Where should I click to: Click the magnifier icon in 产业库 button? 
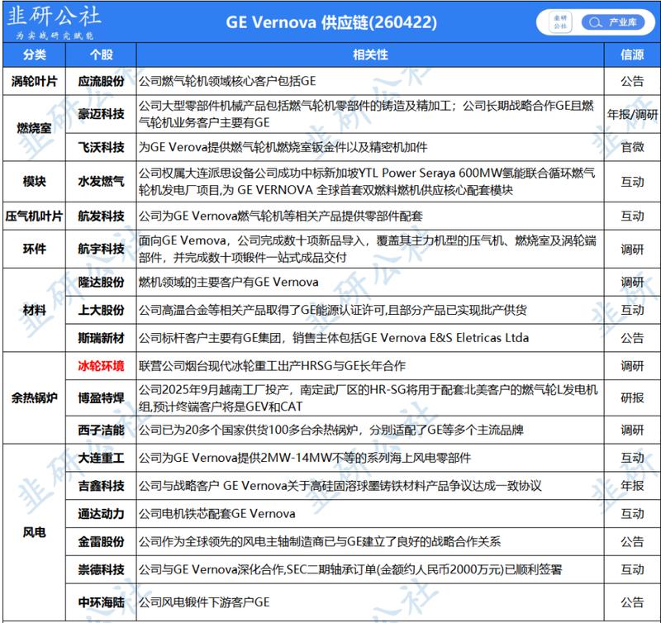click(x=595, y=22)
